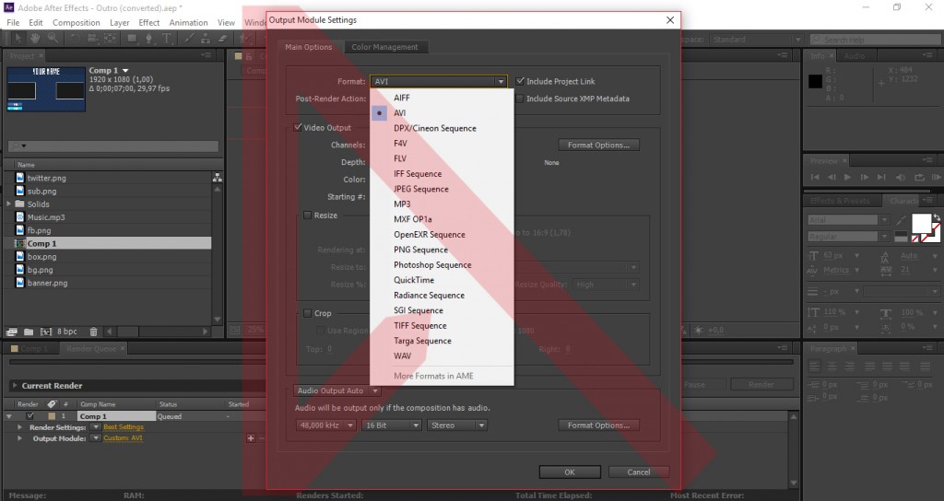
Task: Click OK in Output Module Settings
Action: point(570,472)
